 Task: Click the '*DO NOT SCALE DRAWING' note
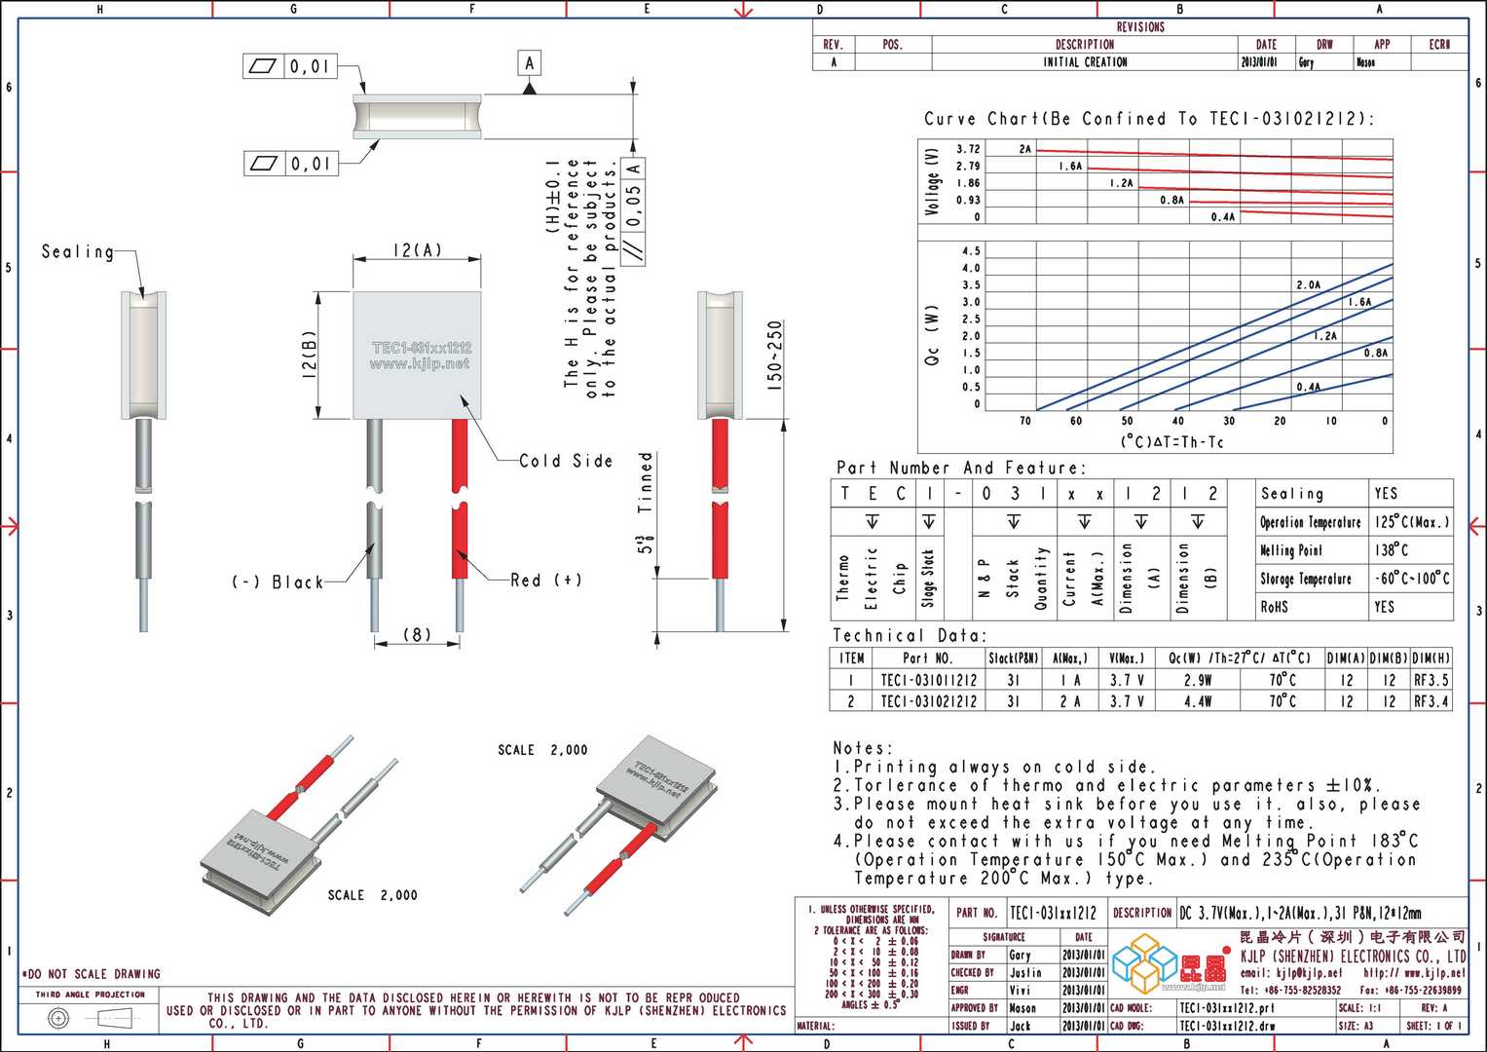(x=91, y=974)
